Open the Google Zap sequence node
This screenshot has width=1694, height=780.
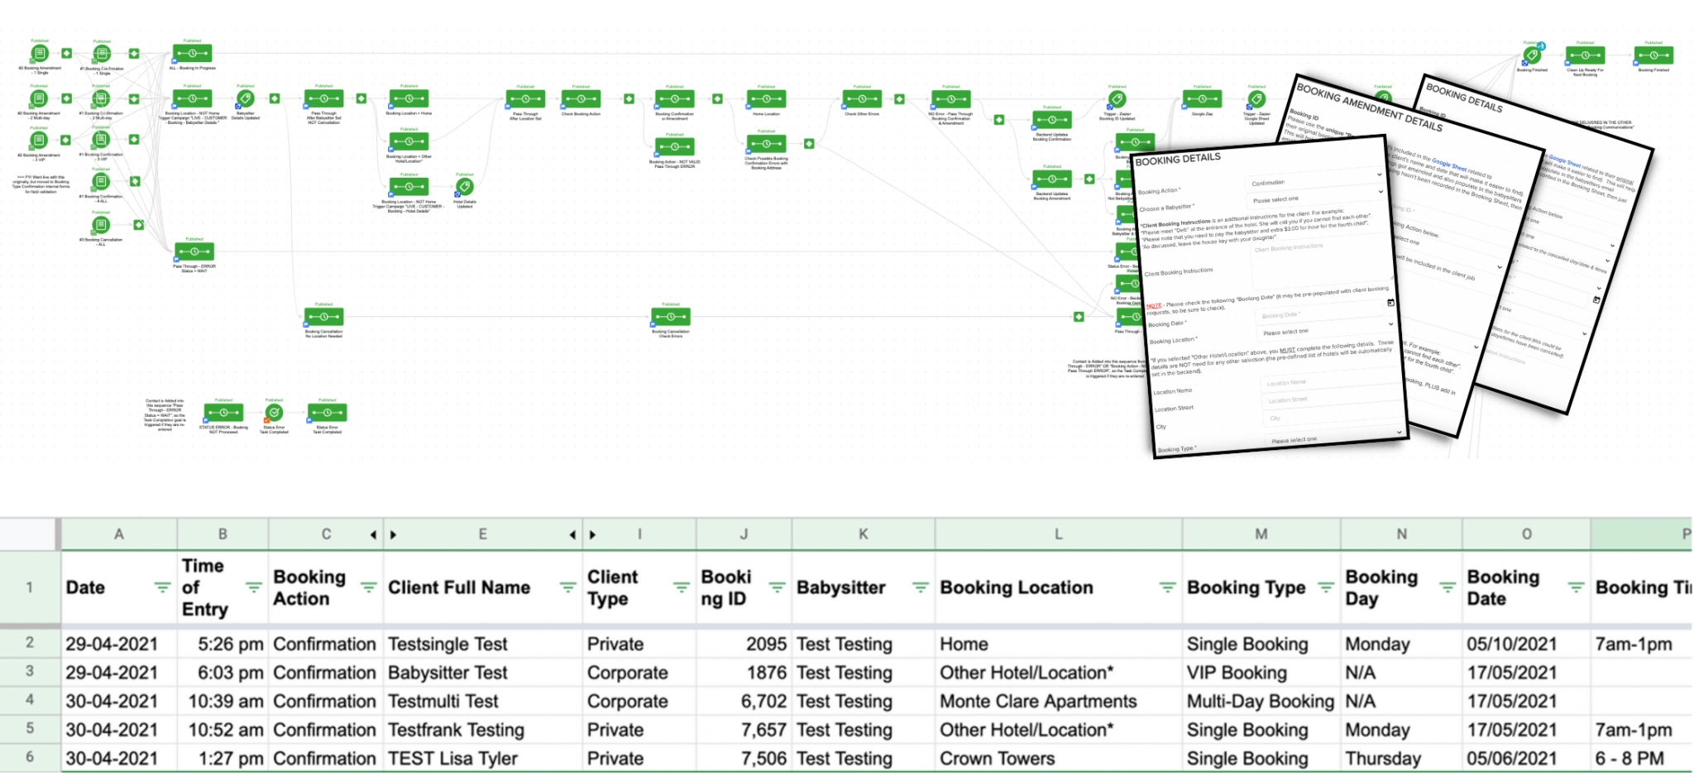pyautogui.click(x=1202, y=99)
